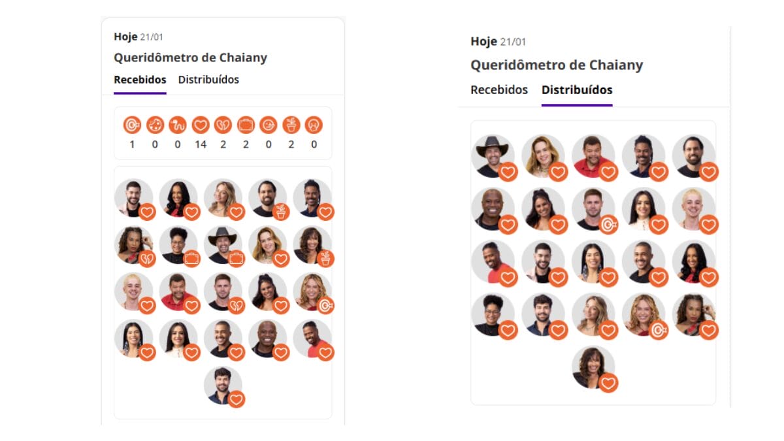The image size is (784, 441).
Task: Click the snake emoji counter icon
Action: (178, 125)
